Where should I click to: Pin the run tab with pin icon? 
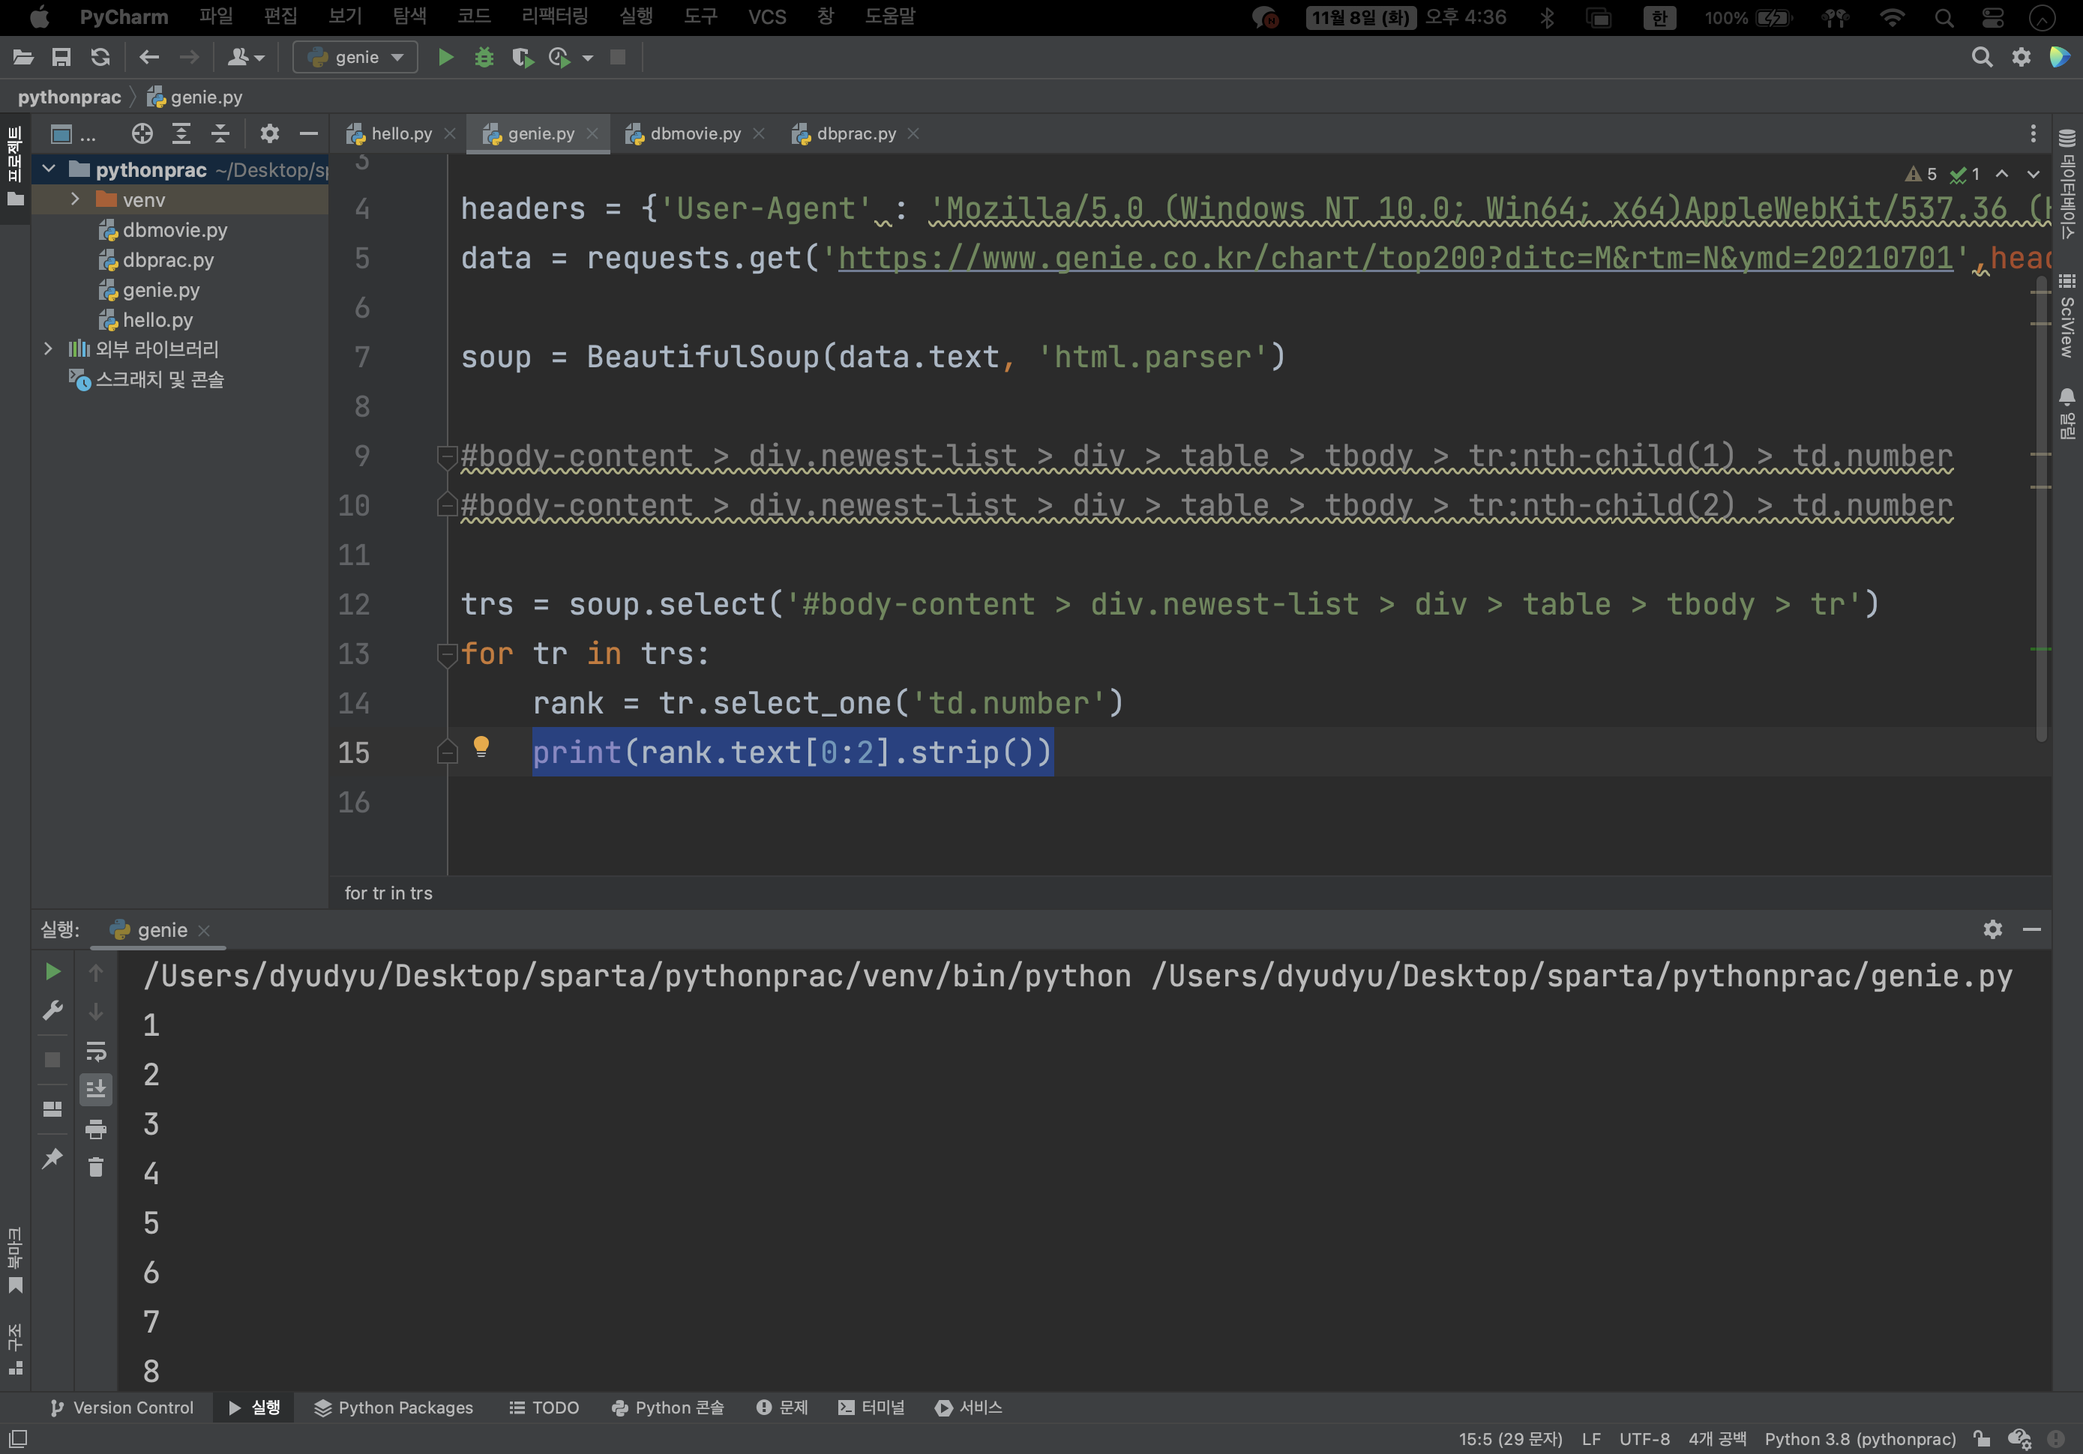52,1157
